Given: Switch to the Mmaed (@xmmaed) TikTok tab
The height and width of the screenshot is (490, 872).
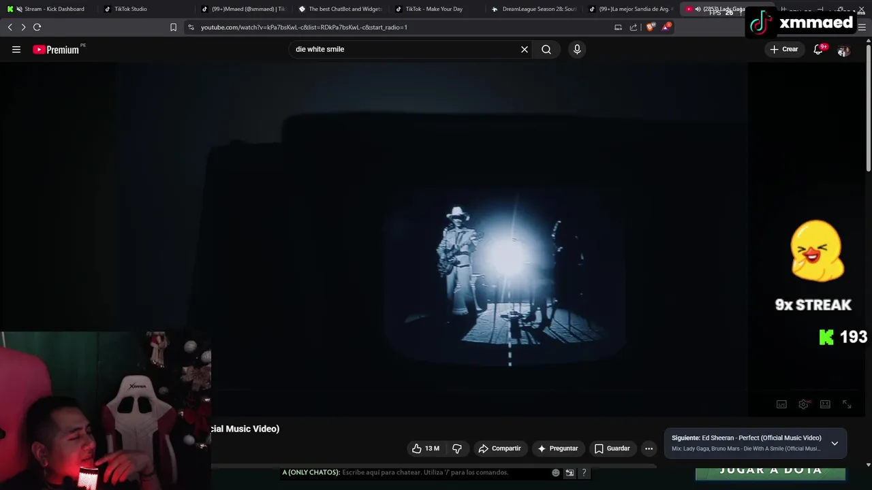Looking at the screenshot, I should (x=245, y=9).
